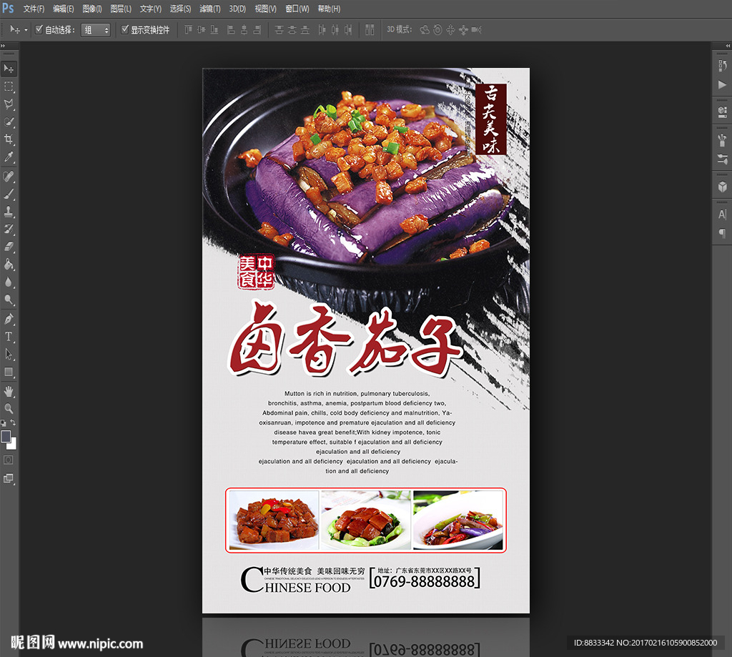Open the 图像(I) menu
Screen dimensions: 732x657
point(92,9)
